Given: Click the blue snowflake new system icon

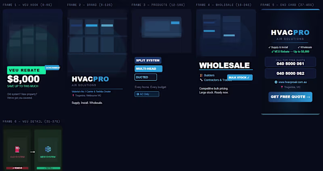Looking at the screenshot, I should (48, 149).
